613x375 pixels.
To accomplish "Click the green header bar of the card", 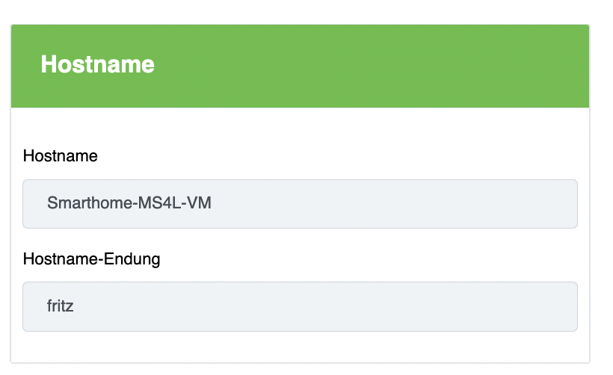I will [x=300, y=66].
